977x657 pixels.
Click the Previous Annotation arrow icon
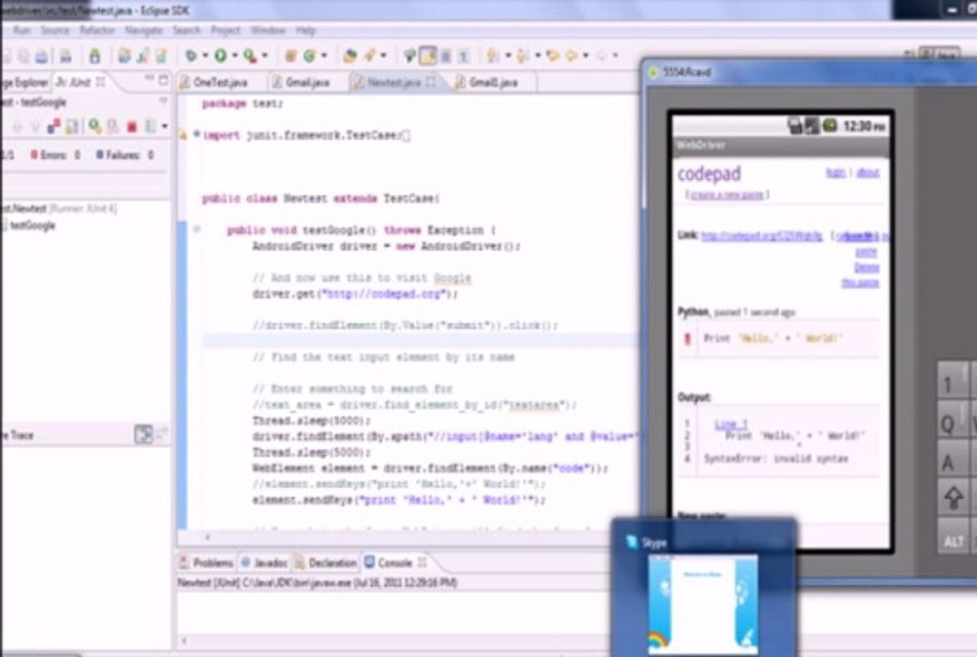tap(522, 56)
